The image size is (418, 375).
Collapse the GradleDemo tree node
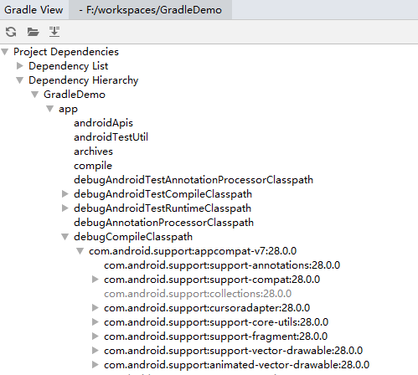(35, 95)
